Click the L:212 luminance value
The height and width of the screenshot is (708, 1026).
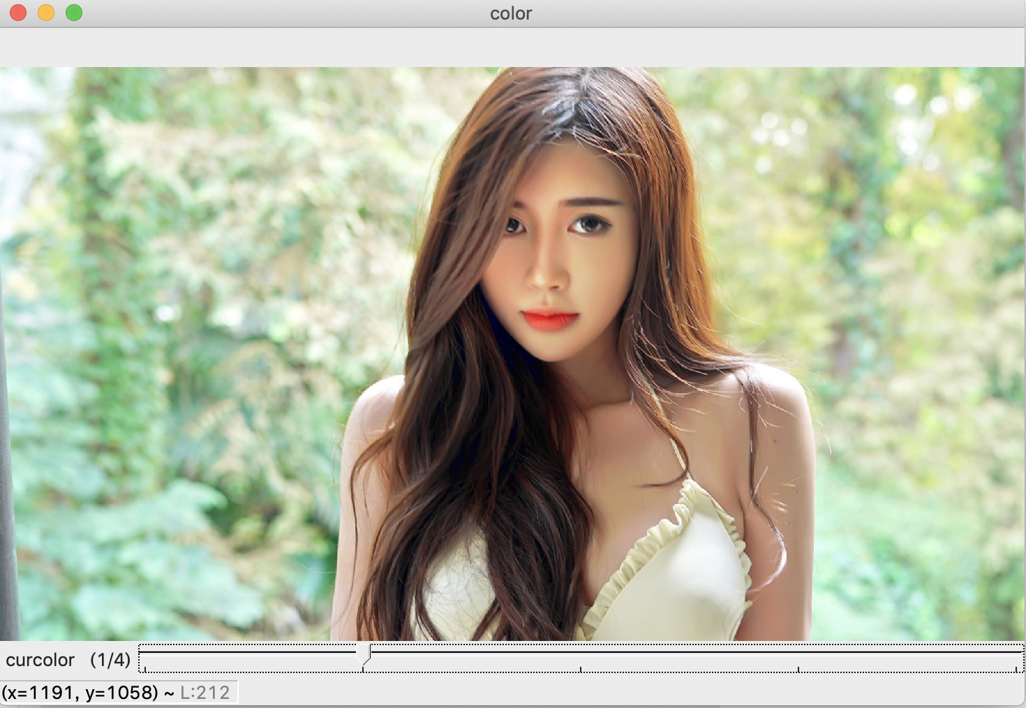205,693
